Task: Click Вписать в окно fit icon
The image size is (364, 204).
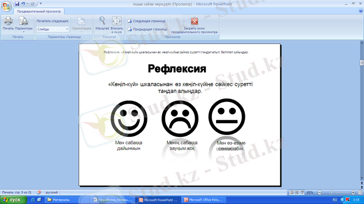Action: pyautogui.click(x=116, y=23)
